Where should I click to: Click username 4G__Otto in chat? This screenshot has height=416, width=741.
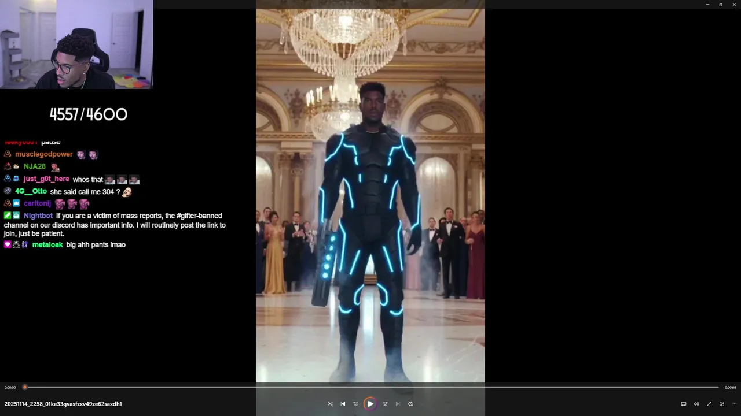tap(31, 191)
